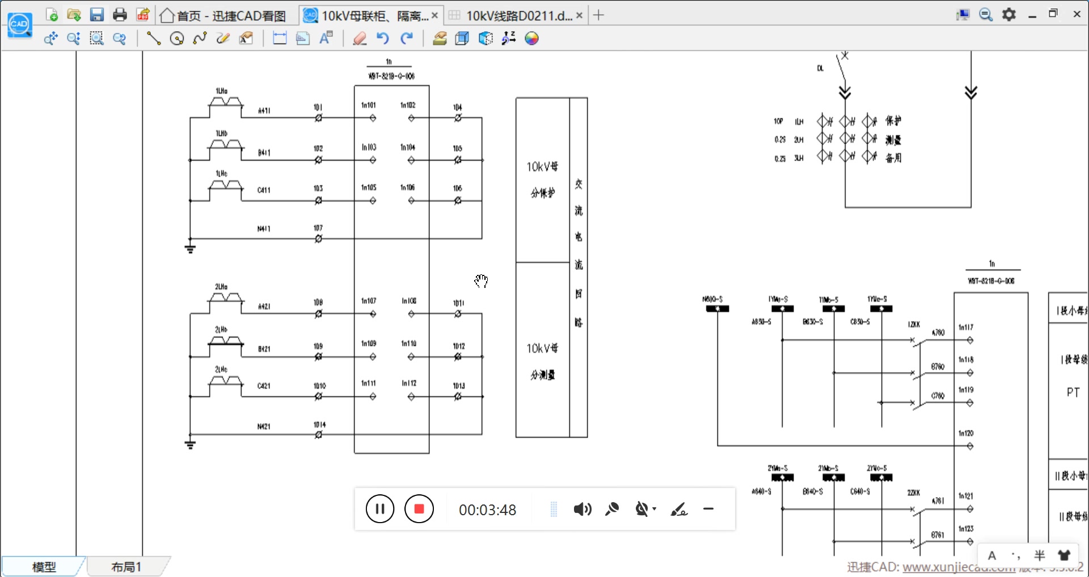Export drawing to PDF
1089x577 pixels.
pyautogui.click(x=143, y=15)
